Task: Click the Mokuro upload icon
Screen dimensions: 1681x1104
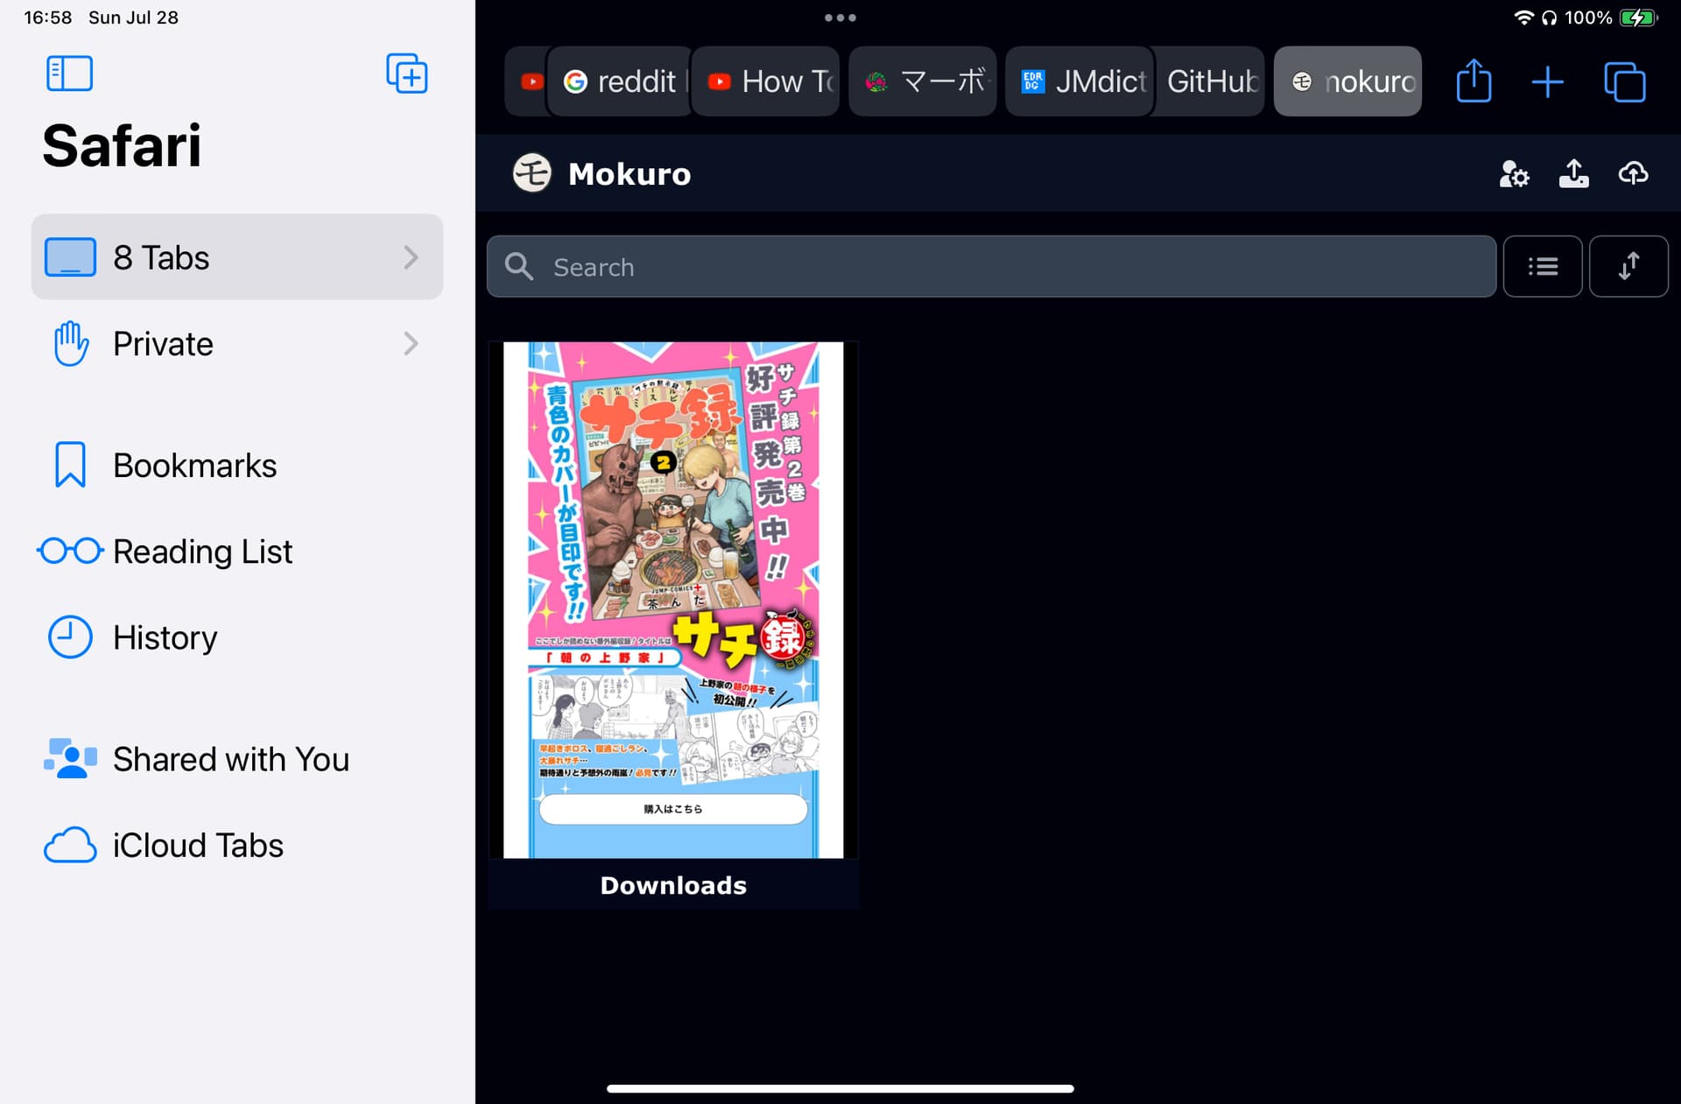Action: point(1573,173)
